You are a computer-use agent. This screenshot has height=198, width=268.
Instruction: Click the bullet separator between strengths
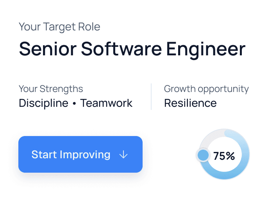74,104
